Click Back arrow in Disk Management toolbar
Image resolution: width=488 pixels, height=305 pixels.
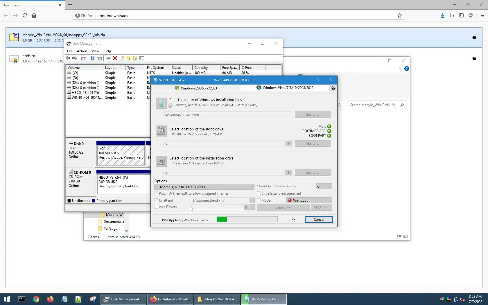click(68, 58)
